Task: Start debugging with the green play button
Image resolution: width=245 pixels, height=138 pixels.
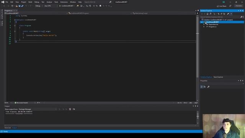Action: (x=60, y=6)
